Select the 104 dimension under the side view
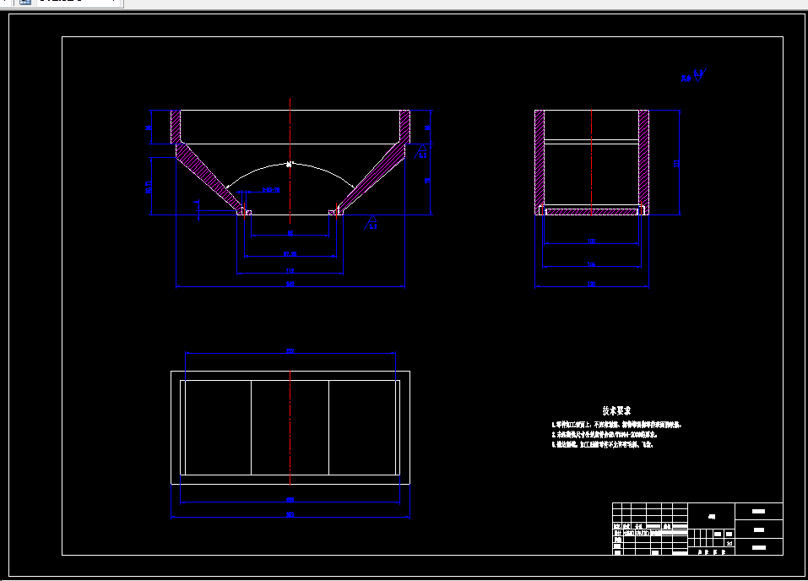 592,264
